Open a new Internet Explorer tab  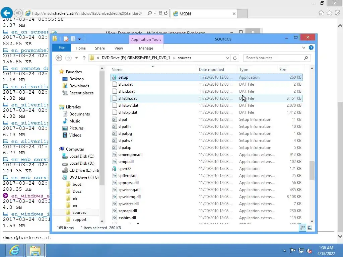pos(243,14)
